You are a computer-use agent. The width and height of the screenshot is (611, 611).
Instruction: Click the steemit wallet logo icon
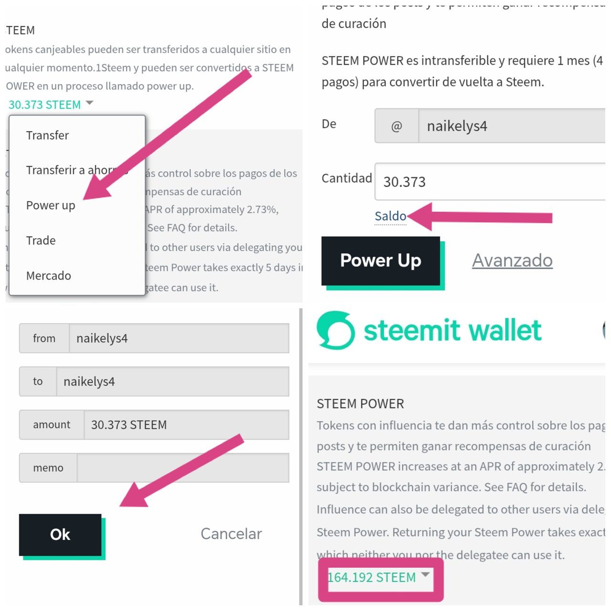point(336,330)
